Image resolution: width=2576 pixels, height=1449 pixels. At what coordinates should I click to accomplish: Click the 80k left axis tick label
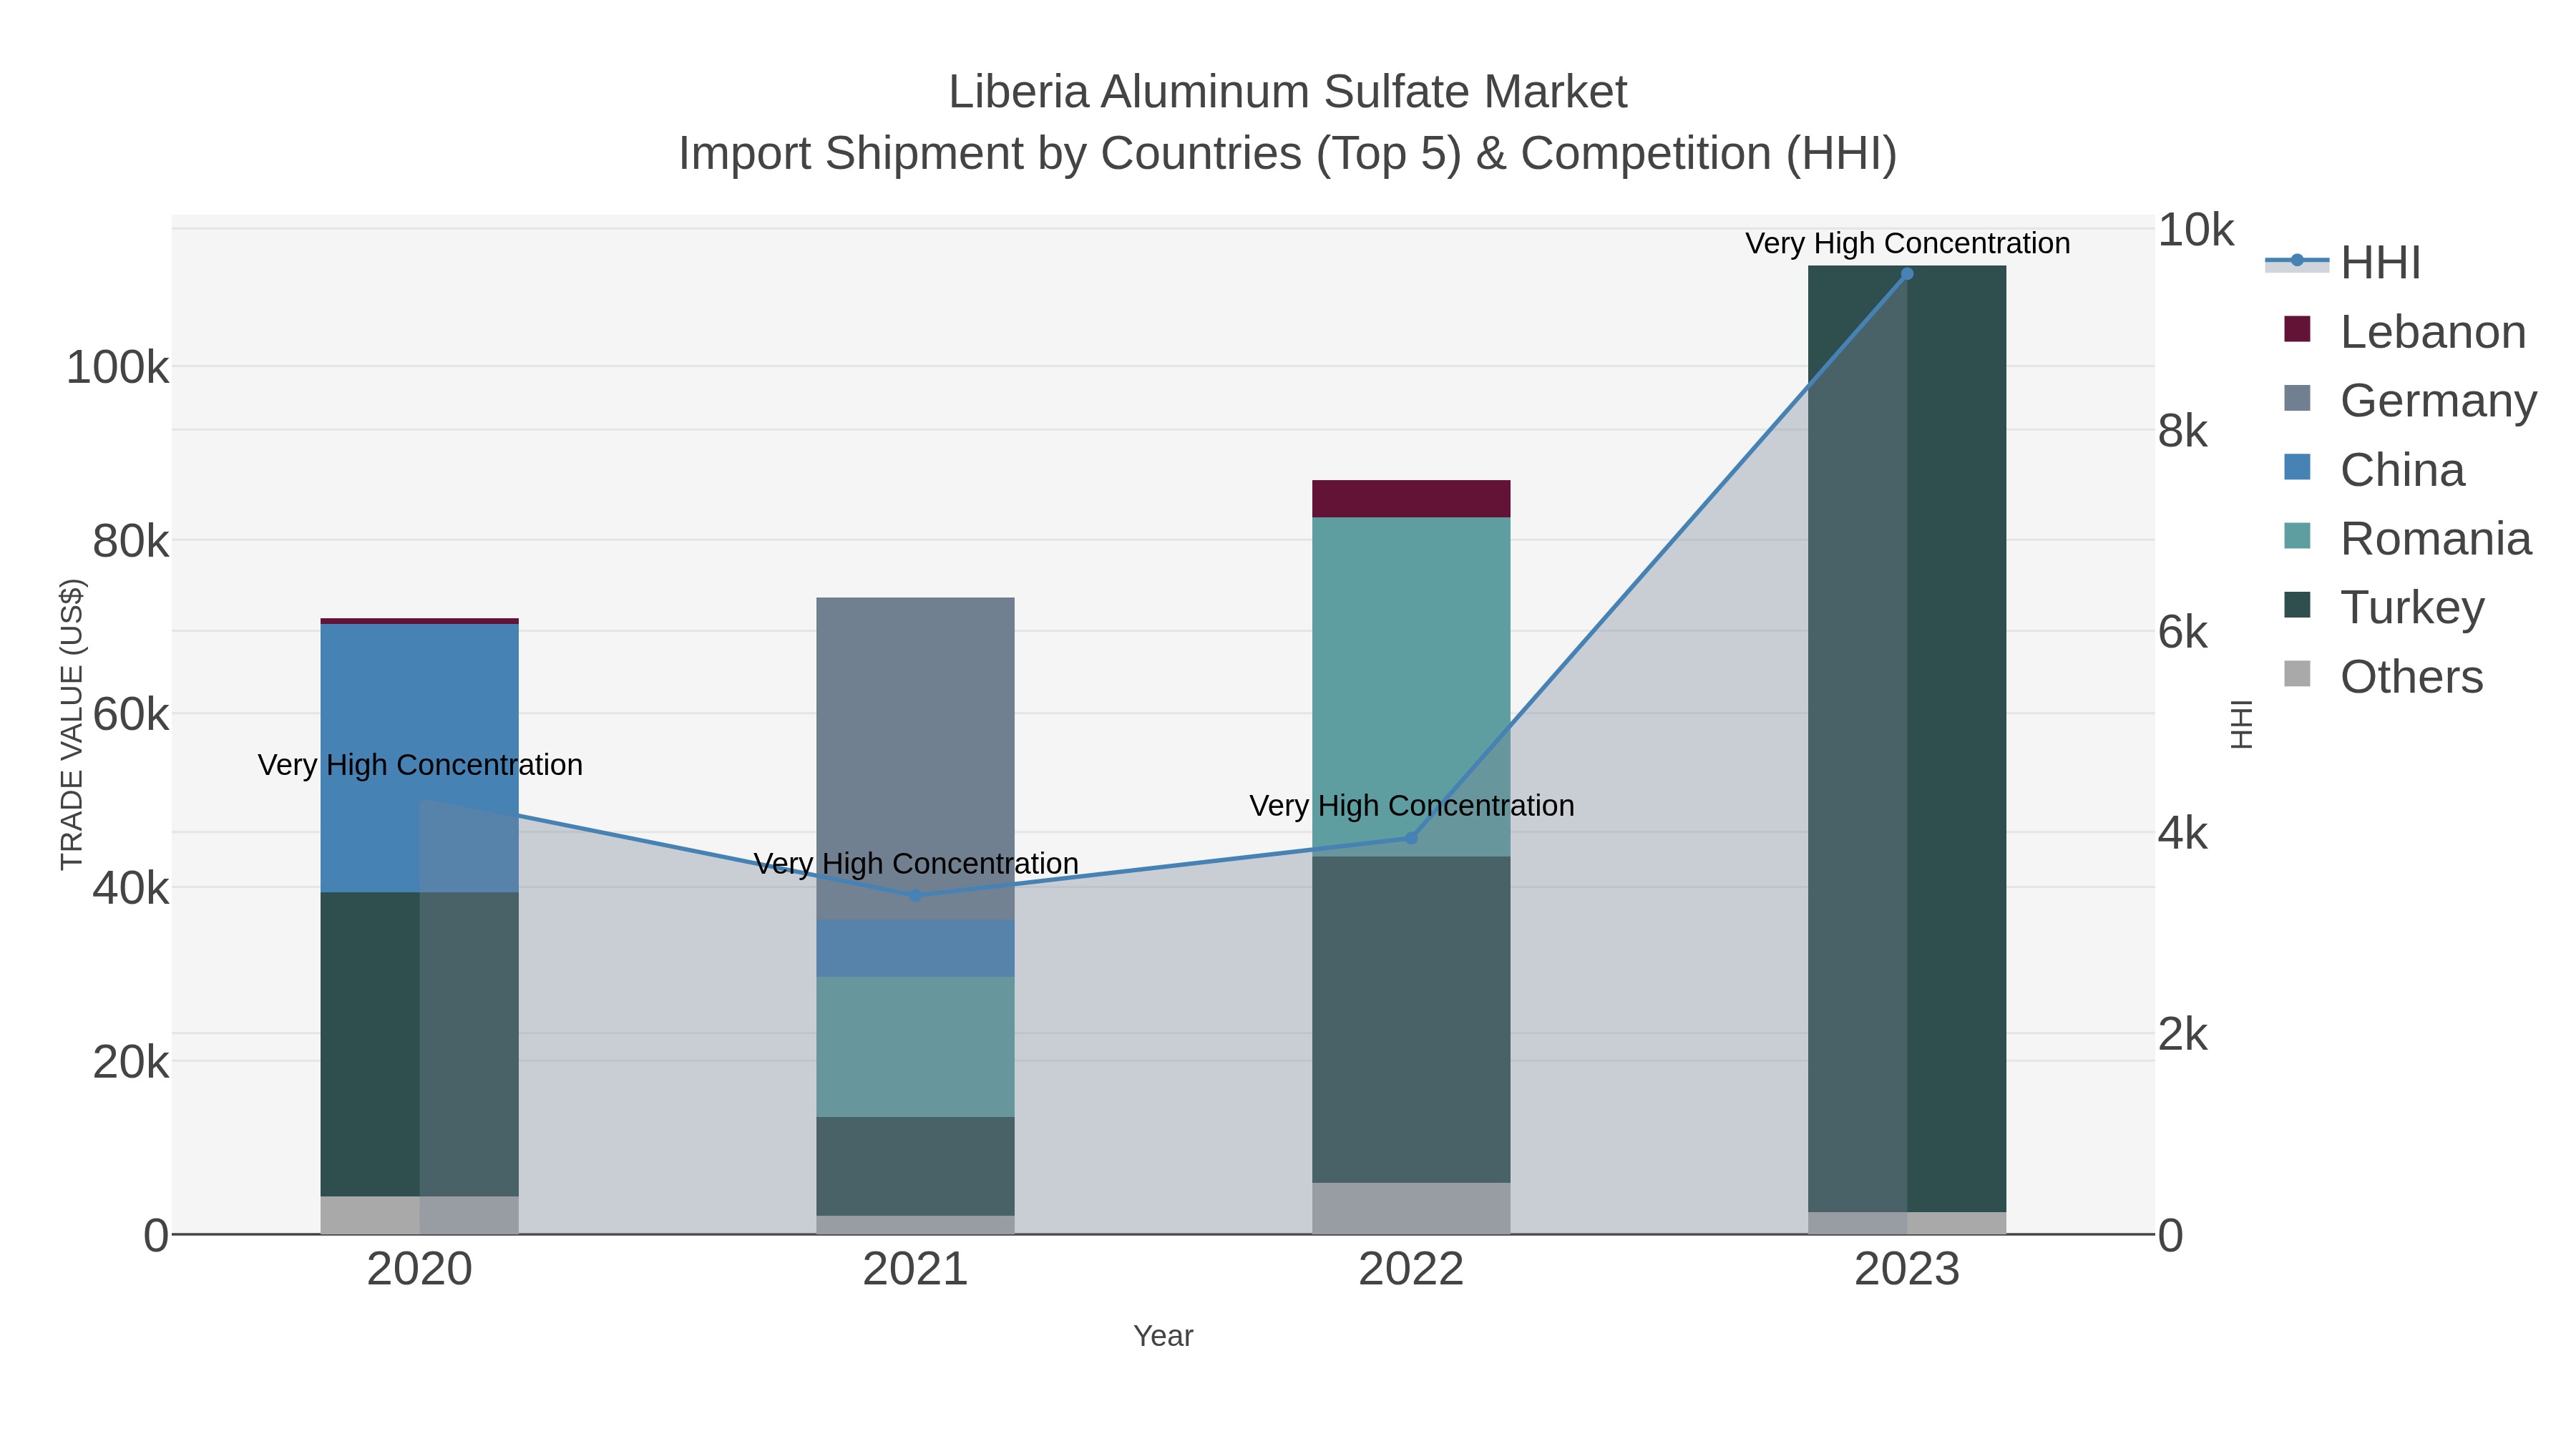pyautogui.click(x=130, y=542)
